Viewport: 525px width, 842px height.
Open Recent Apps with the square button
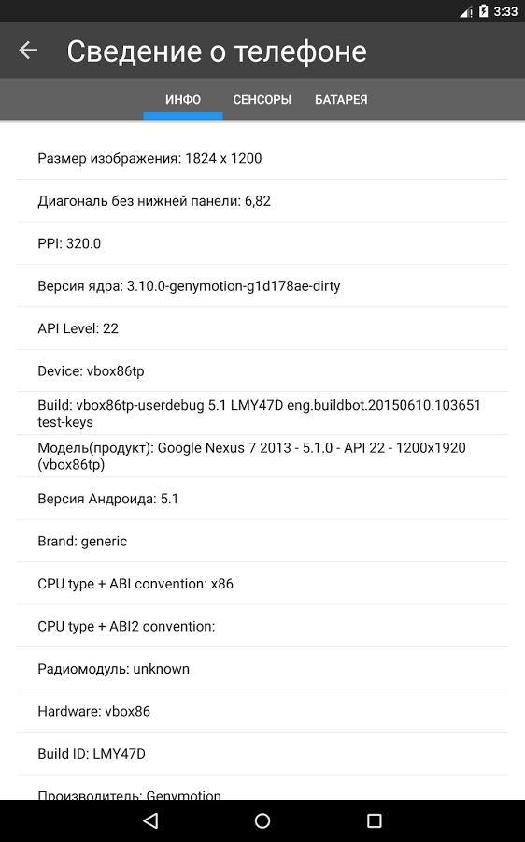point(375,820)
